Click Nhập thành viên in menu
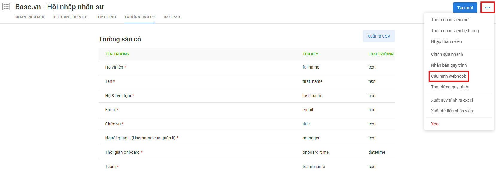496x171 pixels. click(446, 41)
